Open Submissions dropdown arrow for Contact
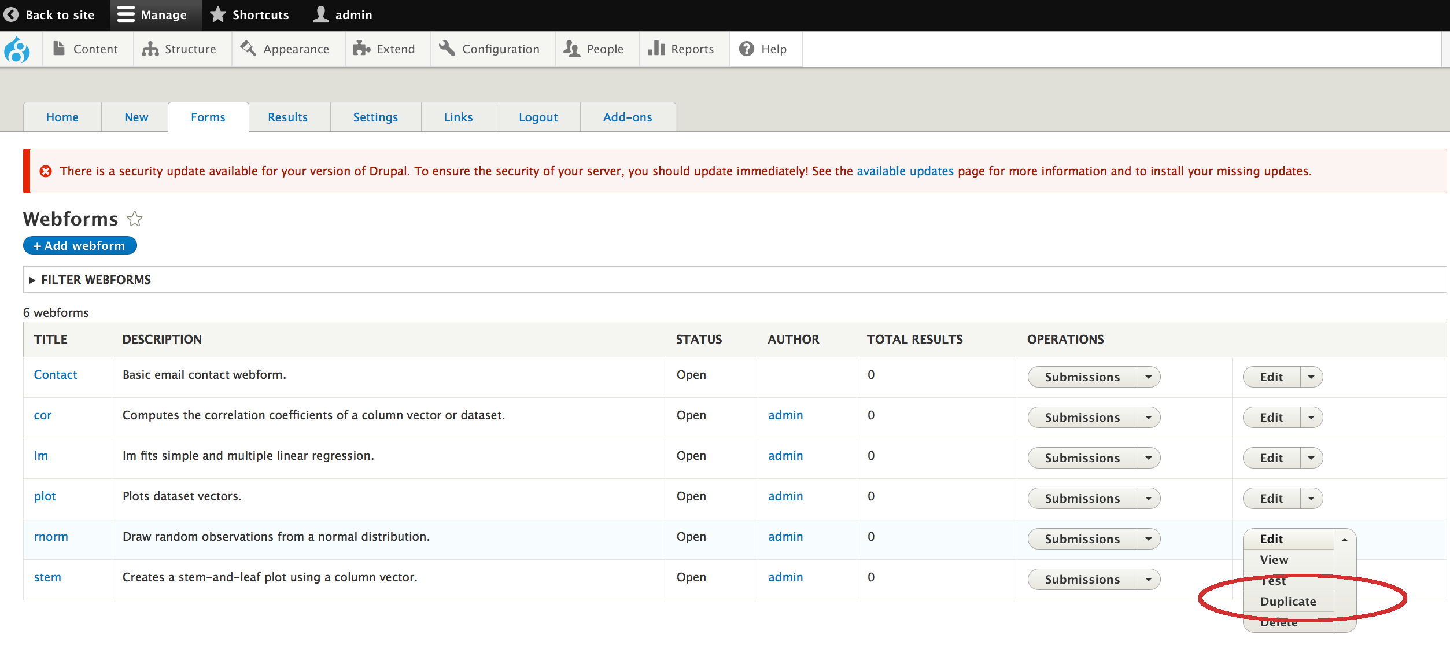The height and width of the screenshot is (660, 1450). point(1149,377)
